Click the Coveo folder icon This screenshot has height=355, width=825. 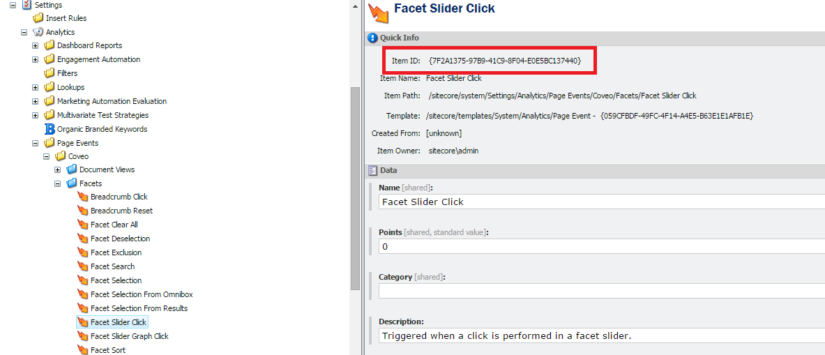61,156
